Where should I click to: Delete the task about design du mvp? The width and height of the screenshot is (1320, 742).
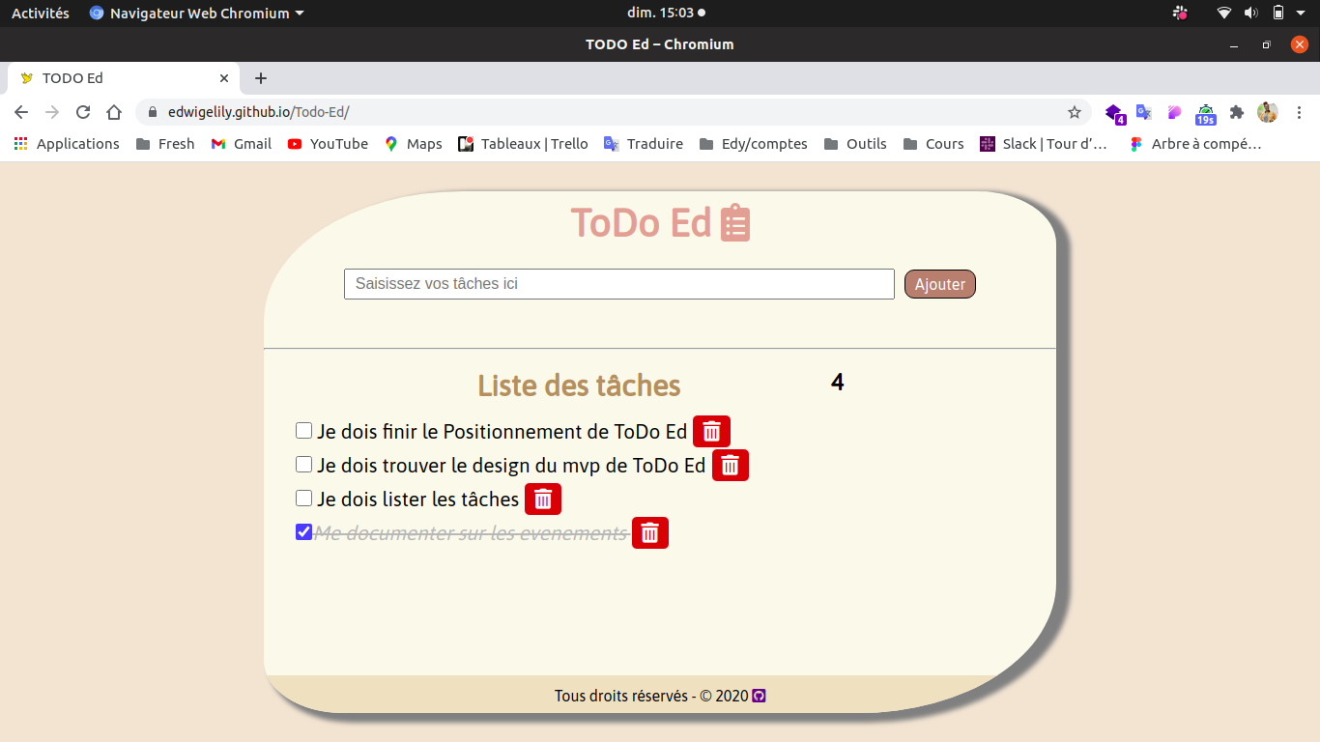pyautogui.click(x=731, y=465)
